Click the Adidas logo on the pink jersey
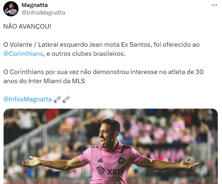The width and height of the screenshot is (222, 184). [x=100, y=160]
